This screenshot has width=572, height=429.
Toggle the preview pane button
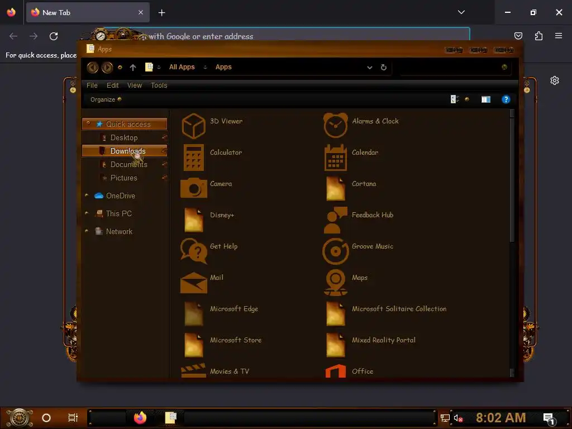486,99
